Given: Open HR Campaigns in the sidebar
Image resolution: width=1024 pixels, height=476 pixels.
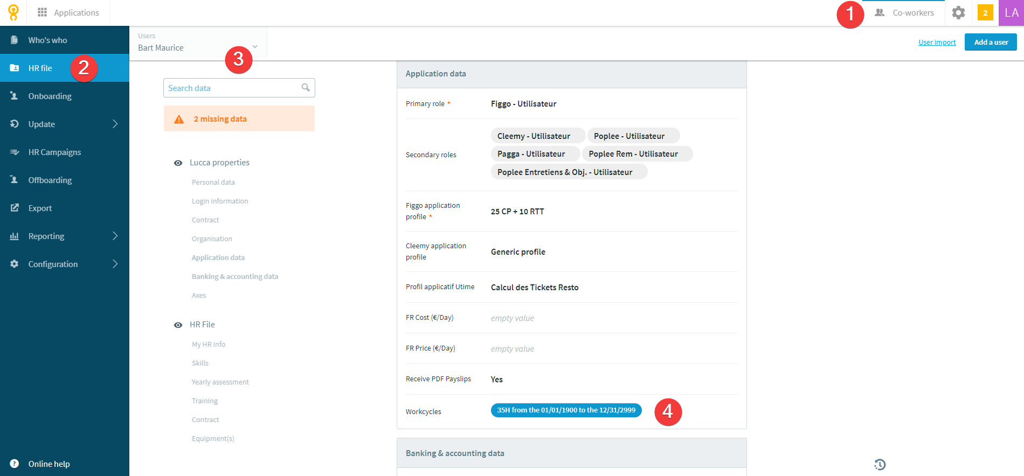Looking at the screenshot, I should tap(65, 152).
